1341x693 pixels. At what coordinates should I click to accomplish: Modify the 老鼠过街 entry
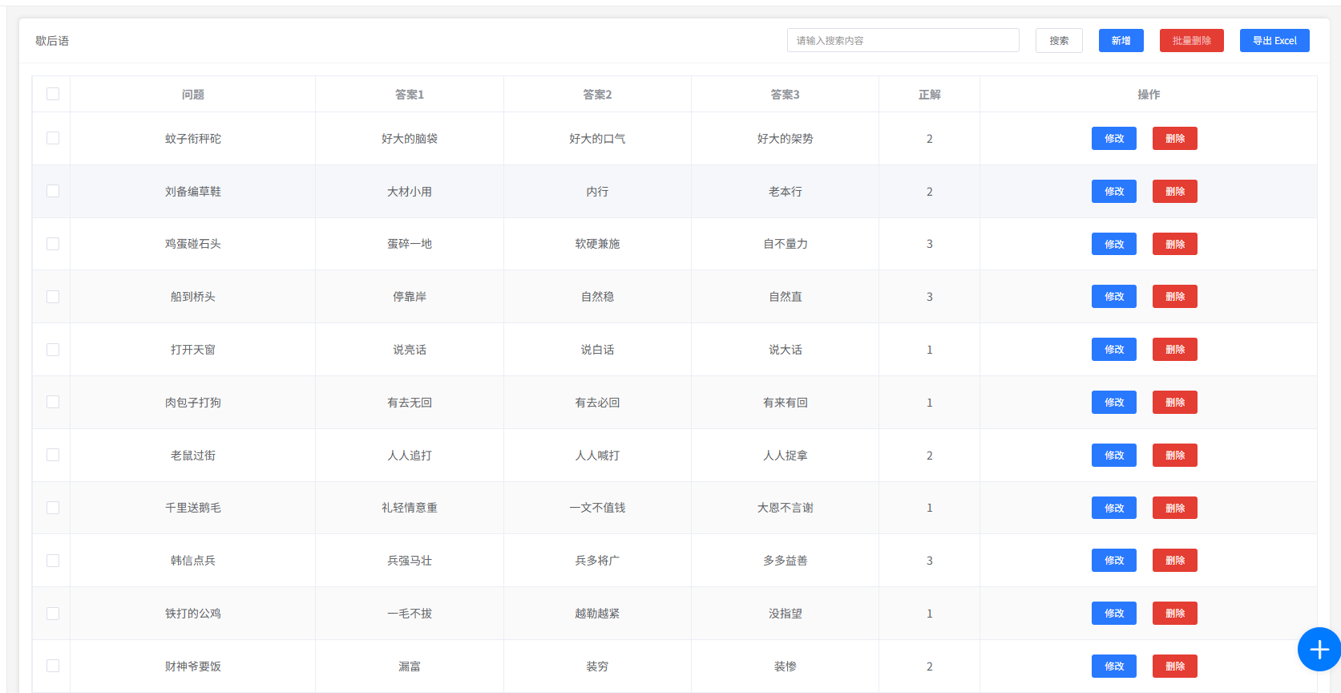click(1113, 456)
